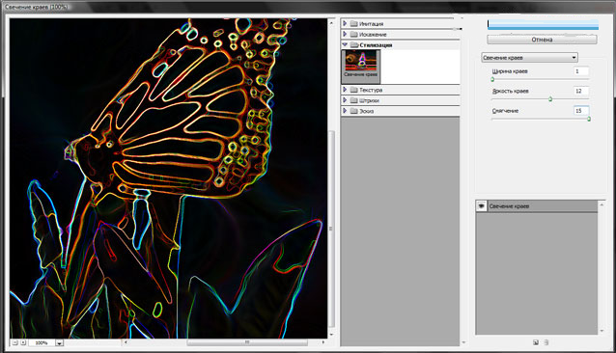Click the Текстура folder icon

pos(353,90)
